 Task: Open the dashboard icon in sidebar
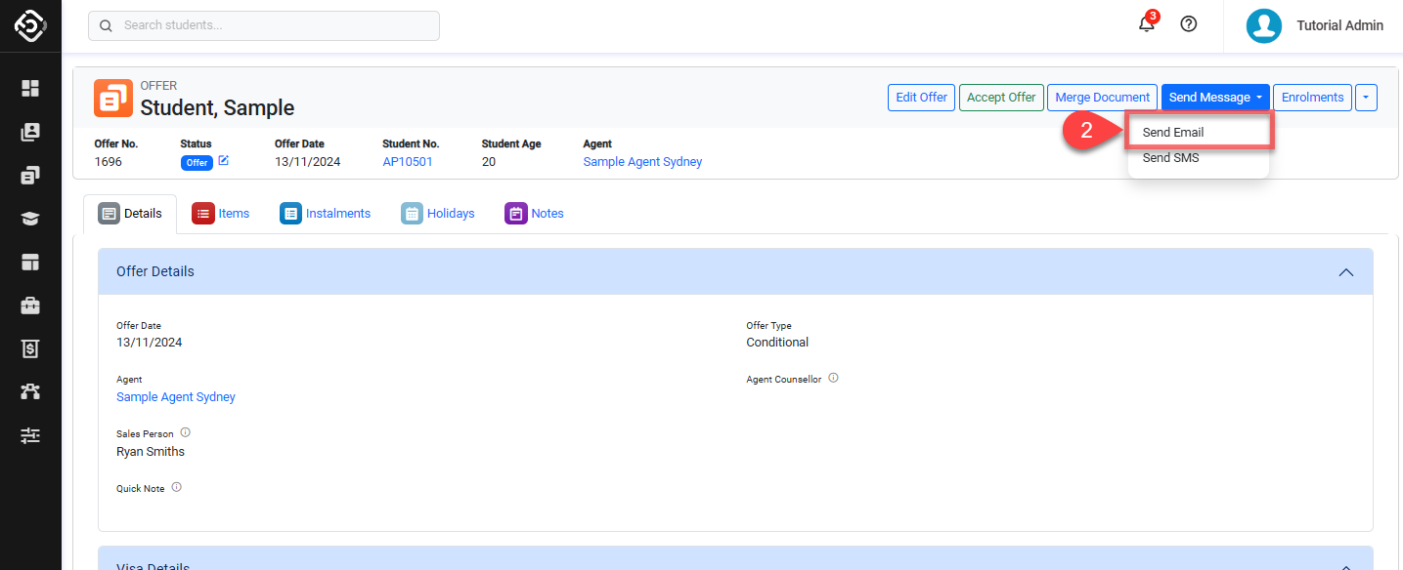coord(30,89)
